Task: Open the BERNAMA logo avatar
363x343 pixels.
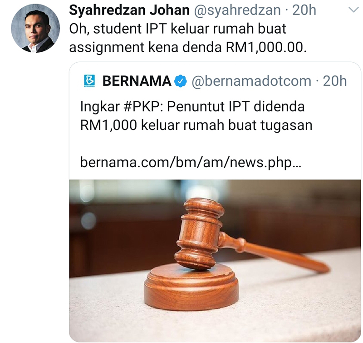Action: pyautogui.click(x=89, y=81)
